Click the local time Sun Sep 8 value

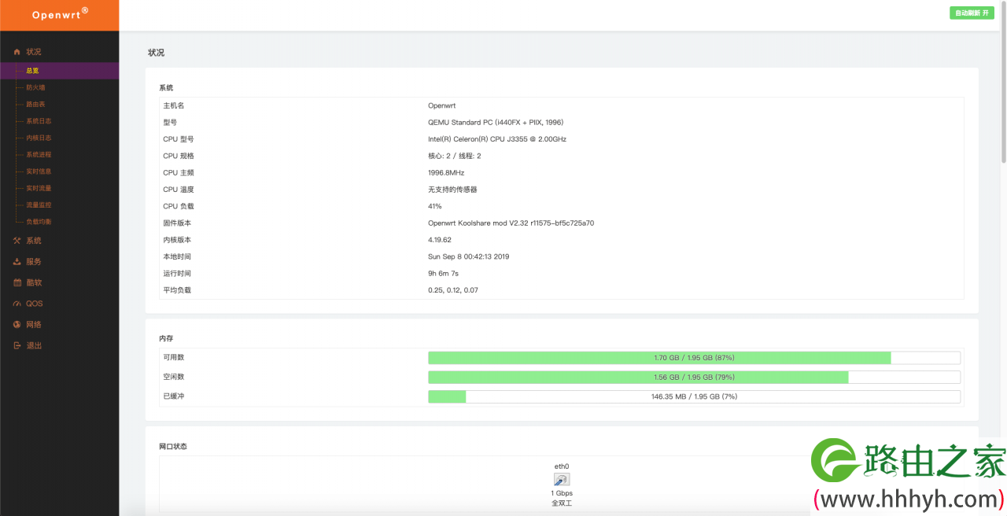pyautogui.click(x=468, y=256)
